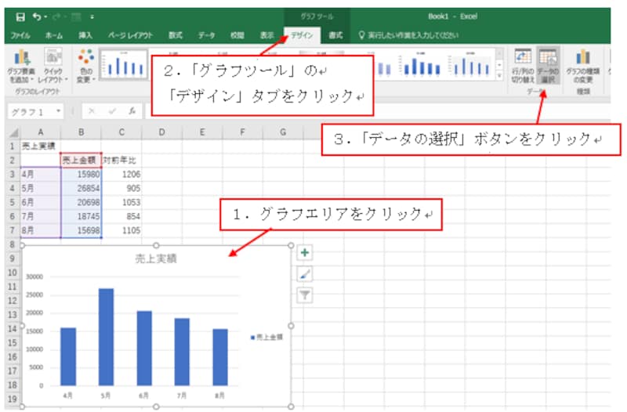Open the グラフ要素を追加 menu
The image size is (627, 412).
[x=21, y=66]
